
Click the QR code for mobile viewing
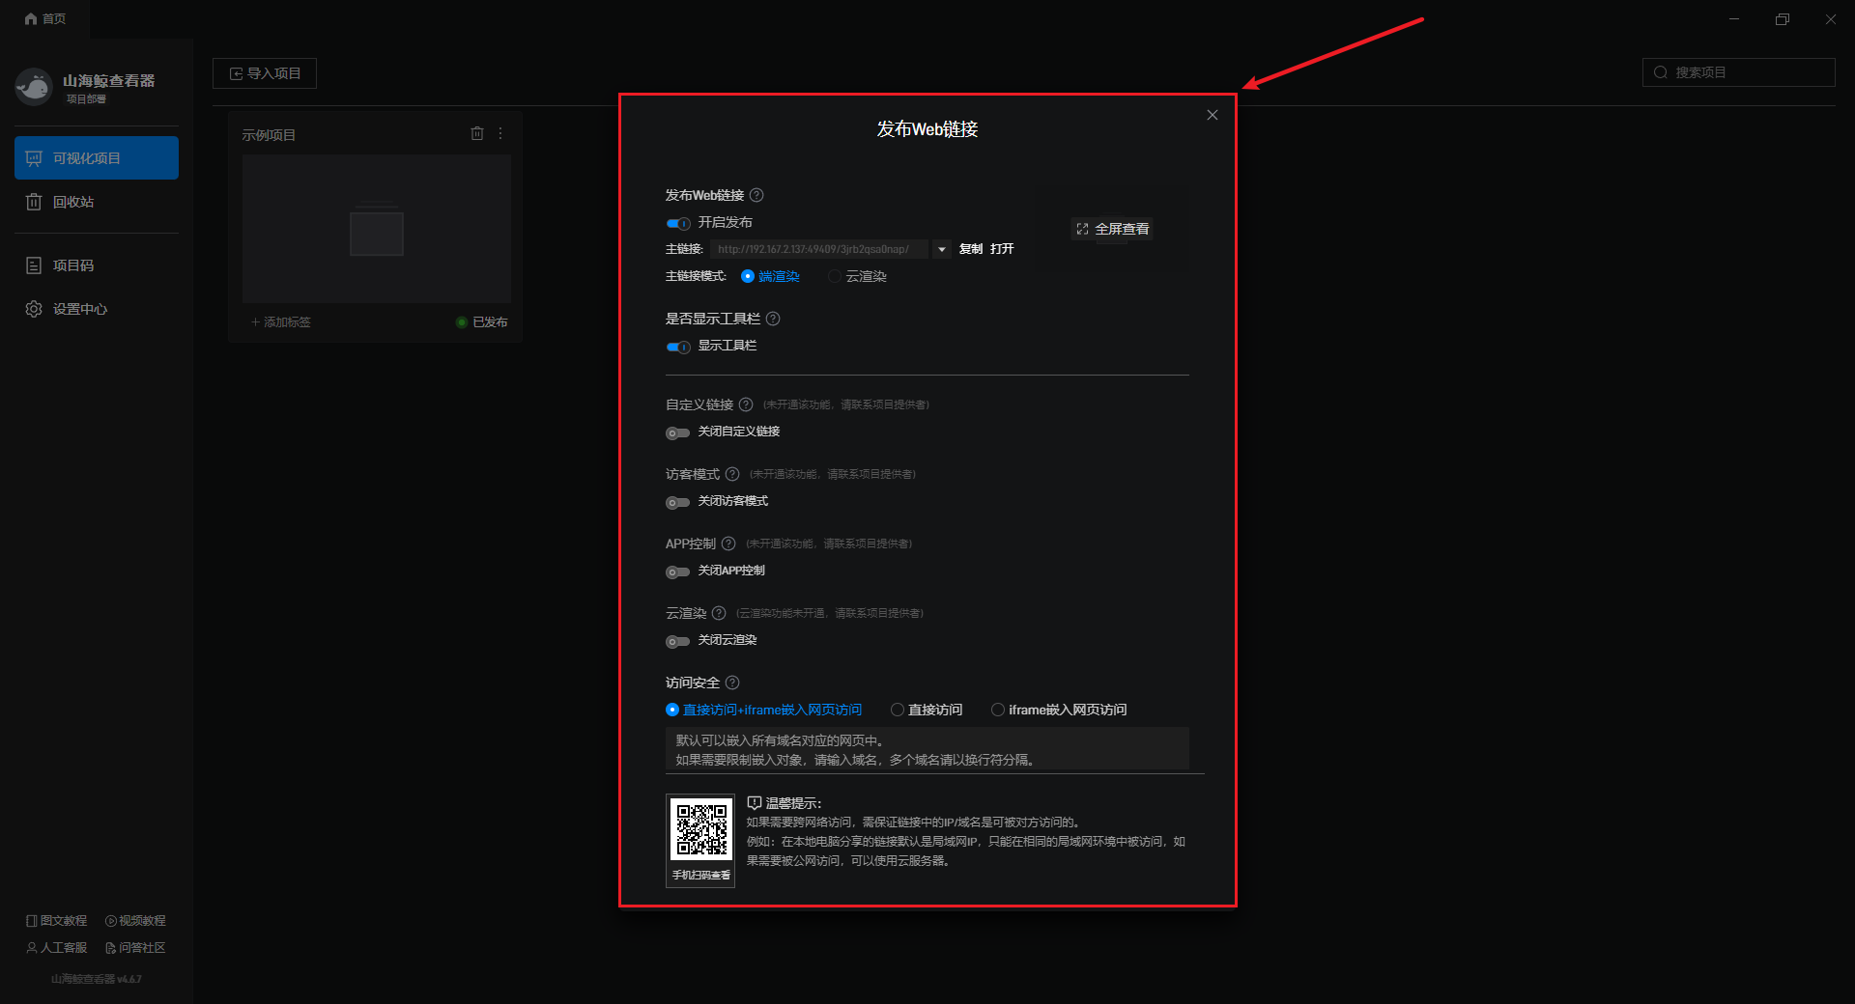(x=701, y=831)
